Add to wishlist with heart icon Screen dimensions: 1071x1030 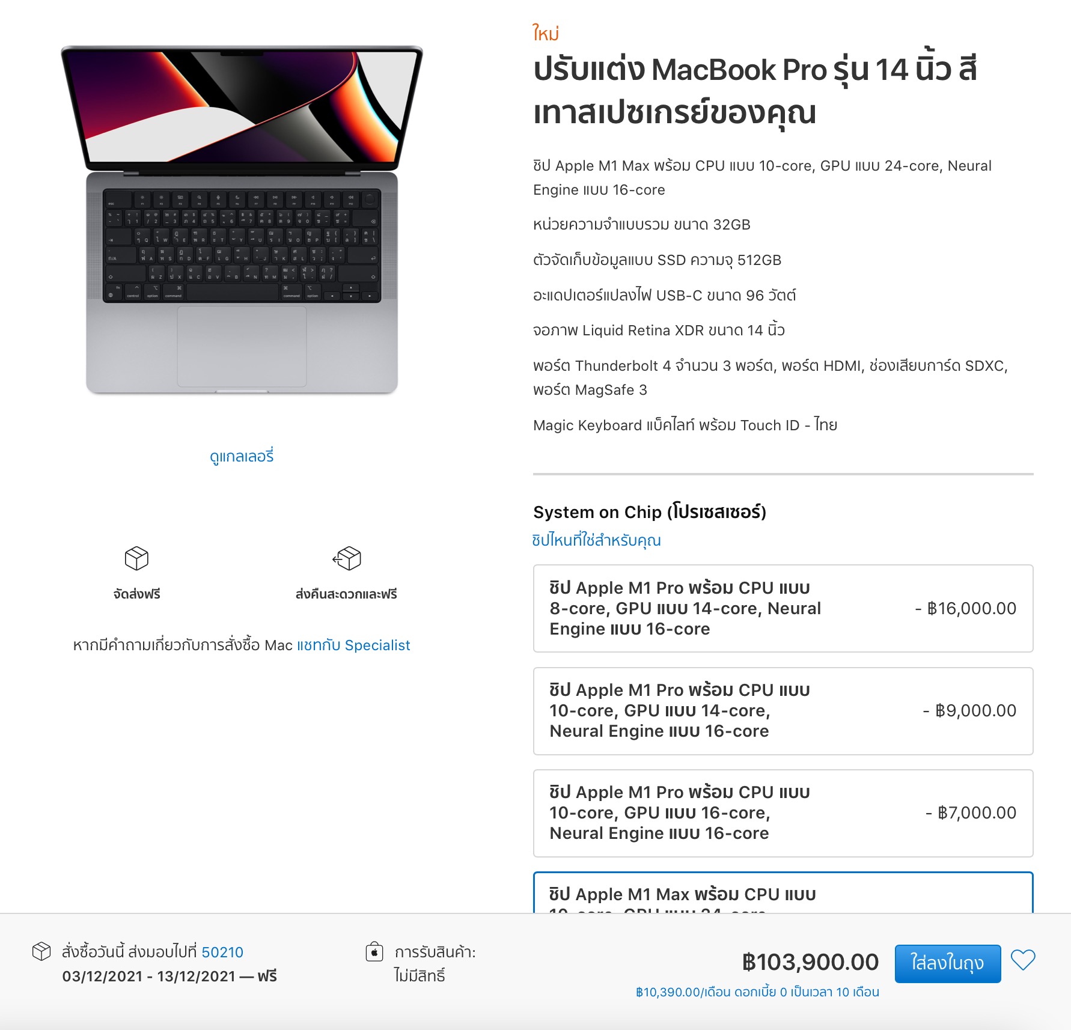[x=1023, y=960]
